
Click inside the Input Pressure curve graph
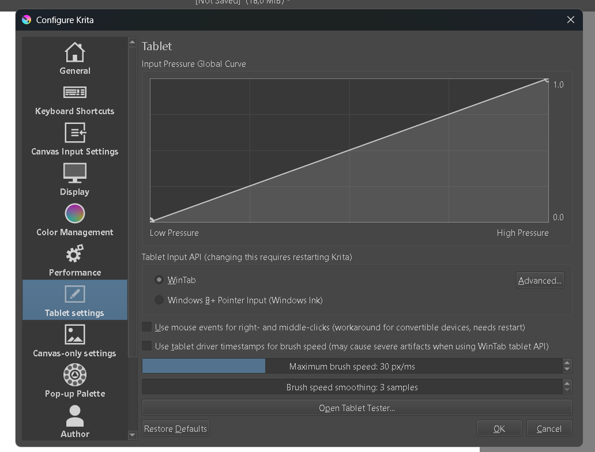[x=349, y=150]
